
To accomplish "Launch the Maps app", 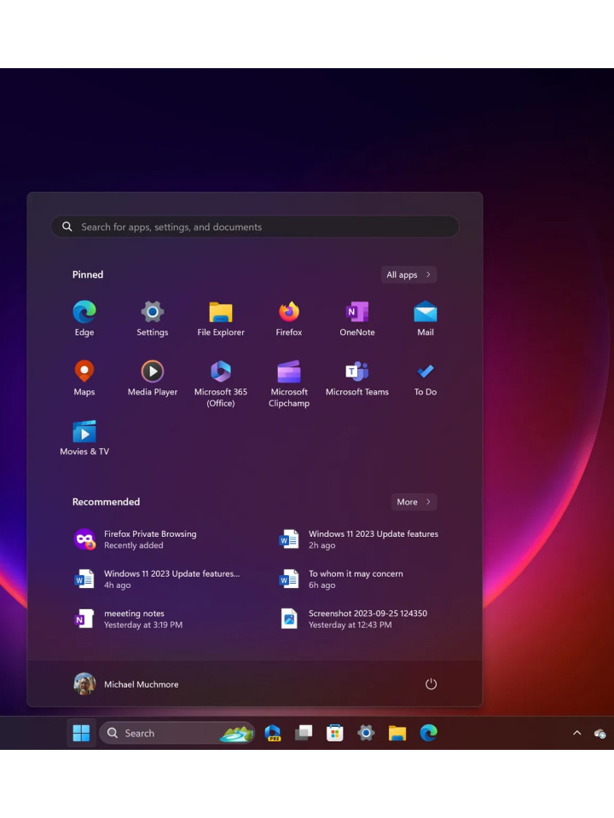I will point(84,378).
